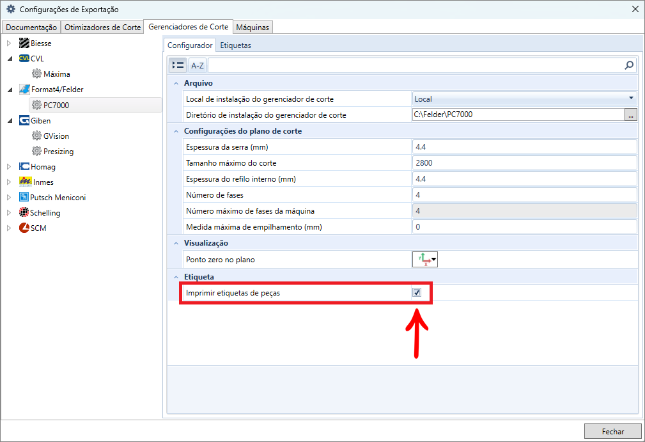Image resolution: width=645 pixels, height=442 pixels.
Task: Click the Ponto zero no plano label
Action: [221, 260]
